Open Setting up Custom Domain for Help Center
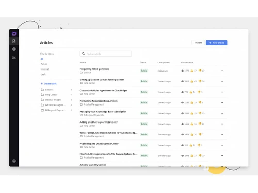 click(x=102, y=80)
